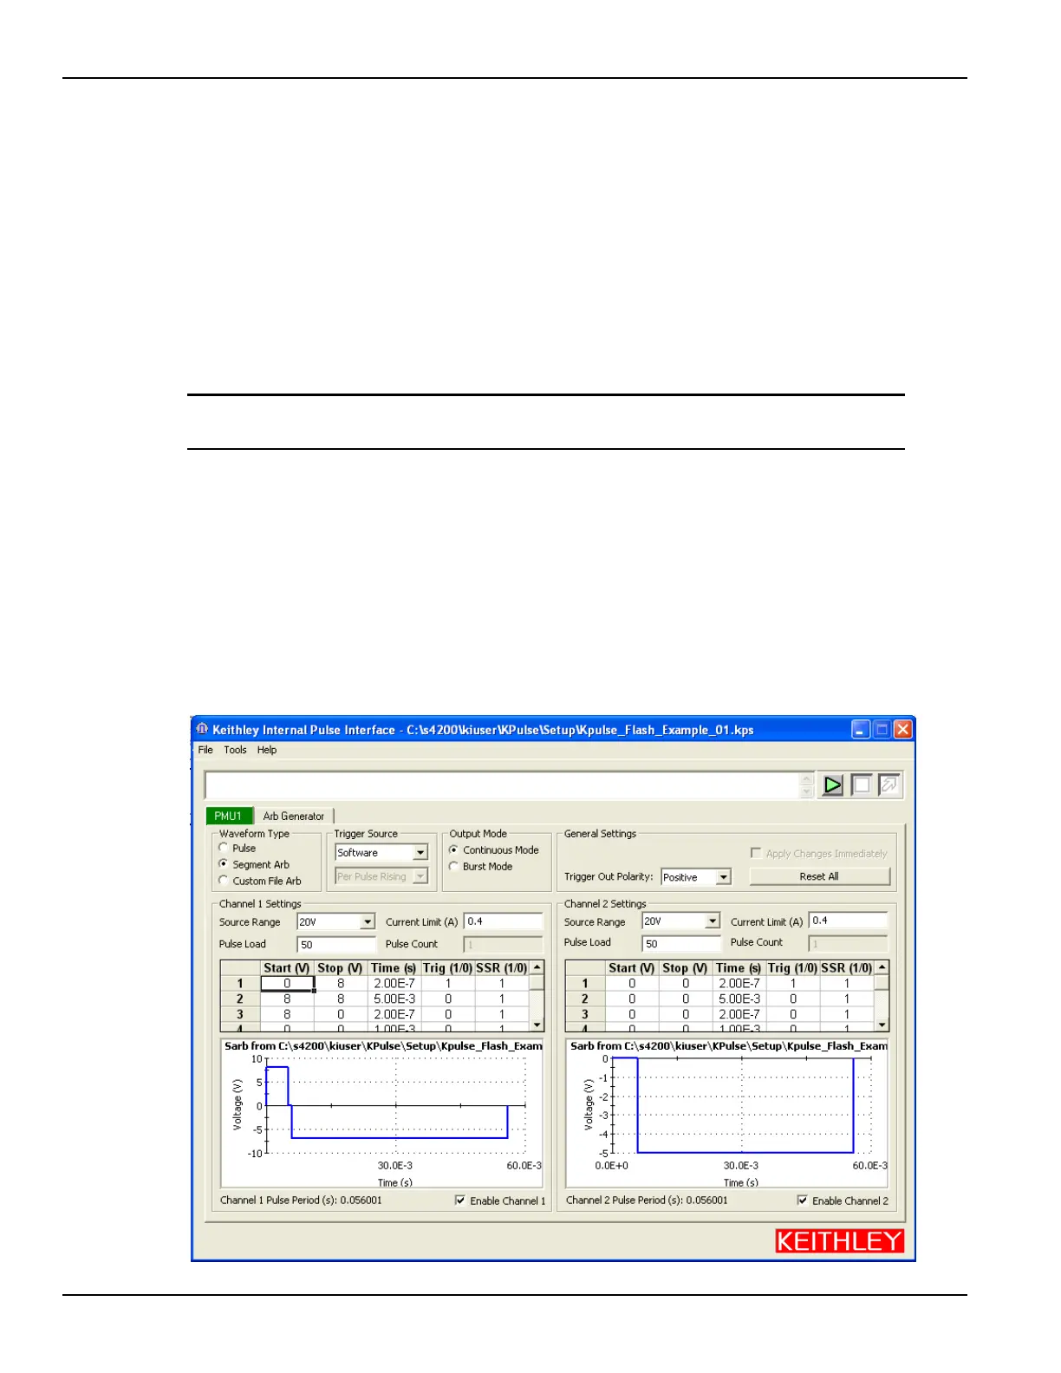Click Channel 2 Time (s) column header
This screenshot has width=1061, height=1373.
[739, 968]
